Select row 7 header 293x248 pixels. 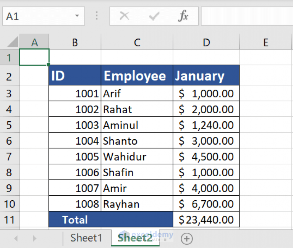point(10,156)
